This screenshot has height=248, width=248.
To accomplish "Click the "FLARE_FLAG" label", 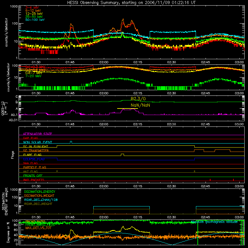I will coord(32,155).
